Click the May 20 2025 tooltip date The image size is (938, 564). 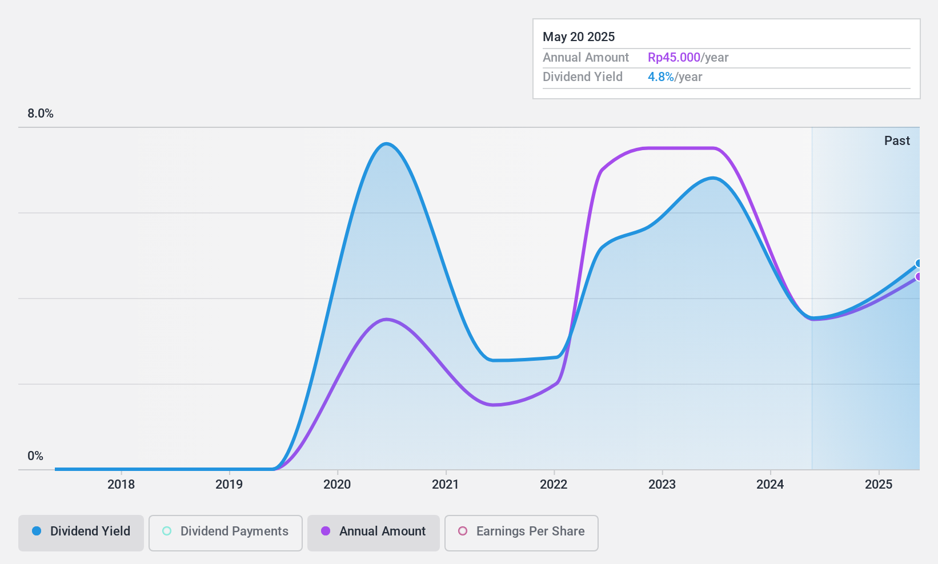point(579,37)
